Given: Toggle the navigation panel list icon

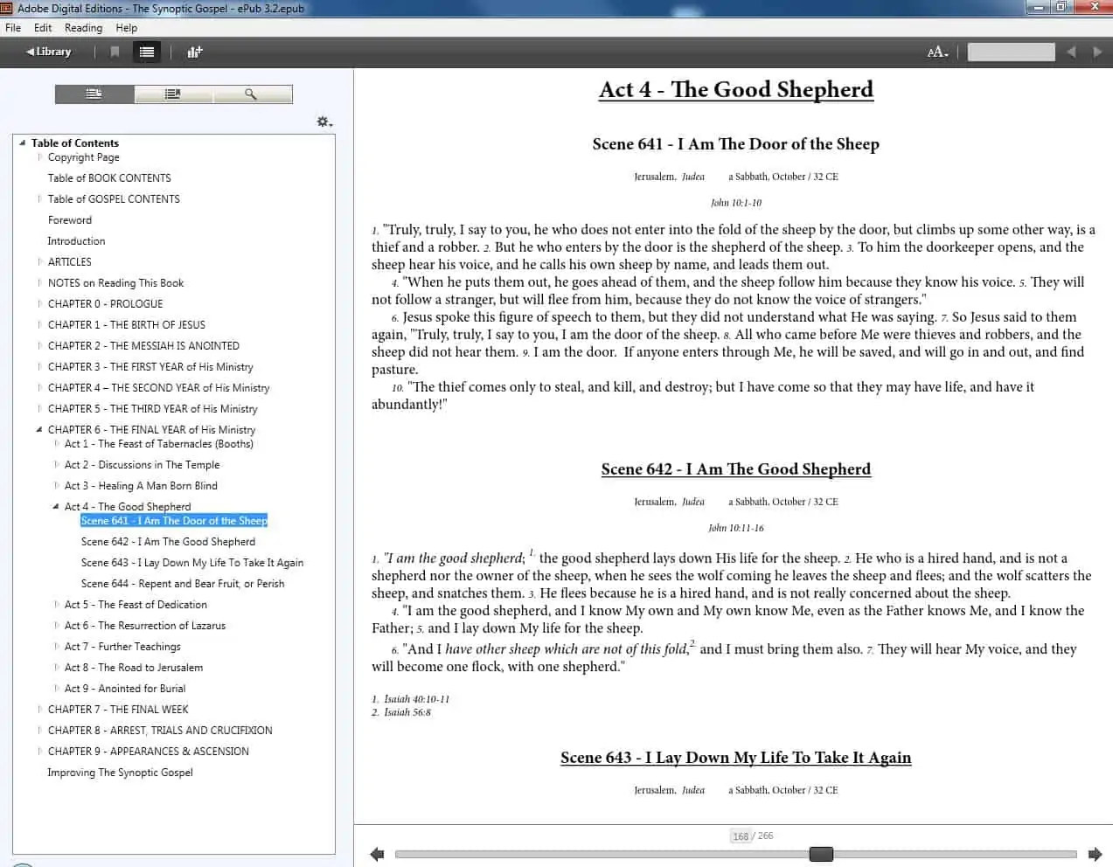Looking at the screenshot, I should click(x=147, y=52).
